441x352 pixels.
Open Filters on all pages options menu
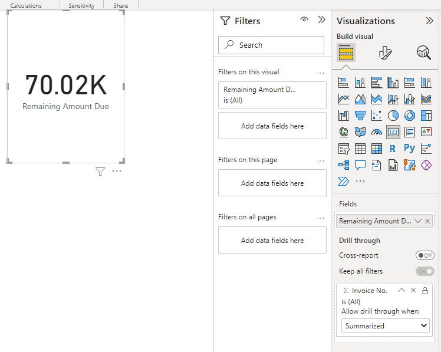point(321,218)
